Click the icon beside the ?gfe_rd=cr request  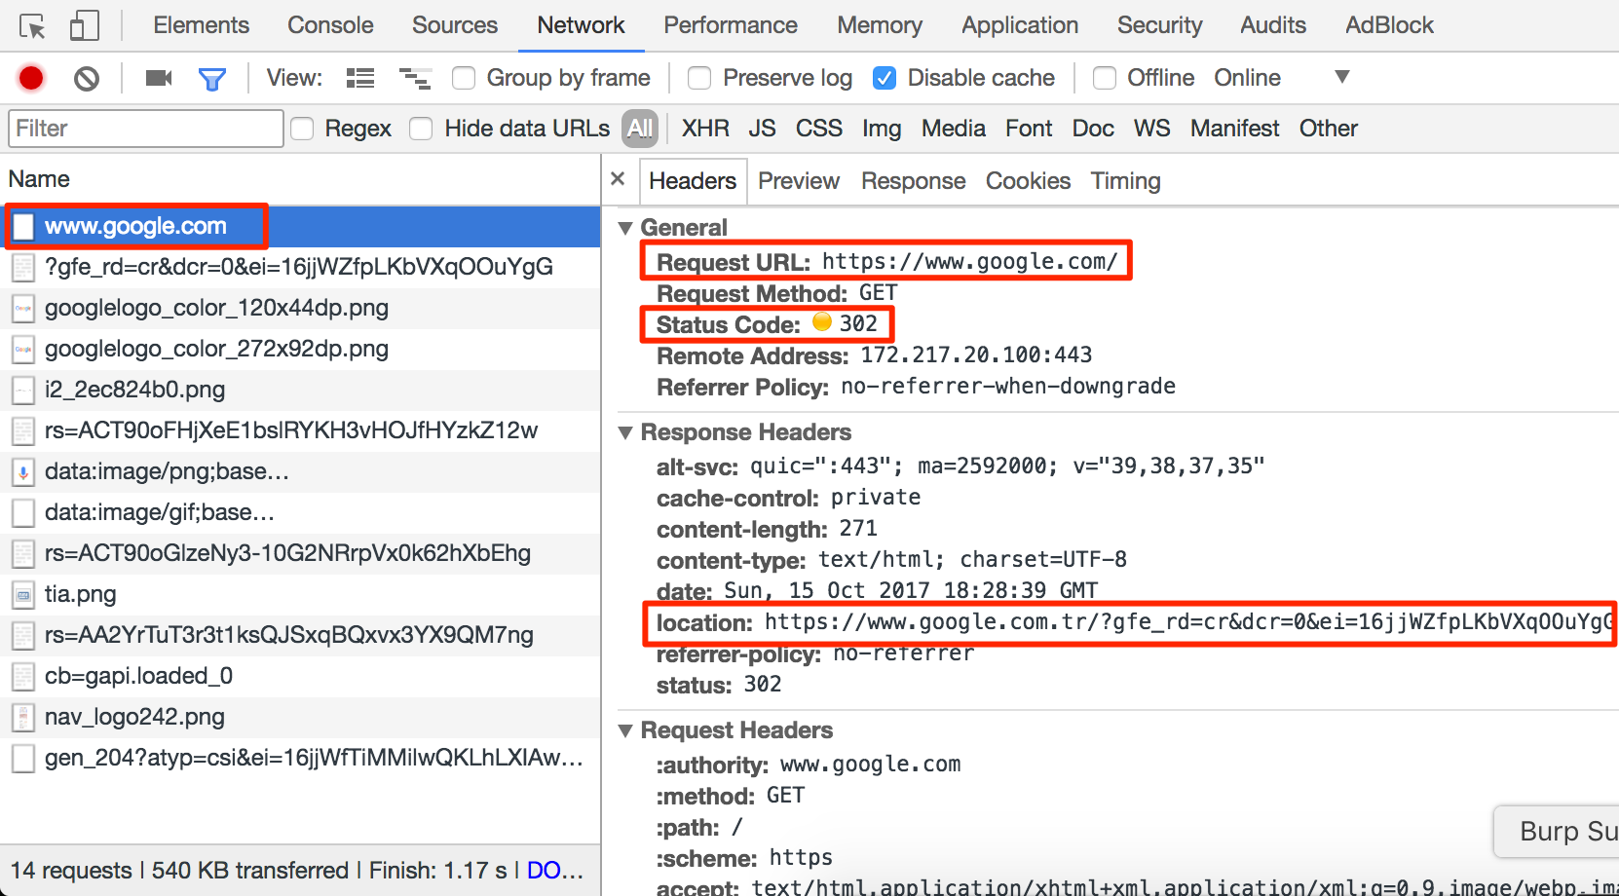click(23, 268)
